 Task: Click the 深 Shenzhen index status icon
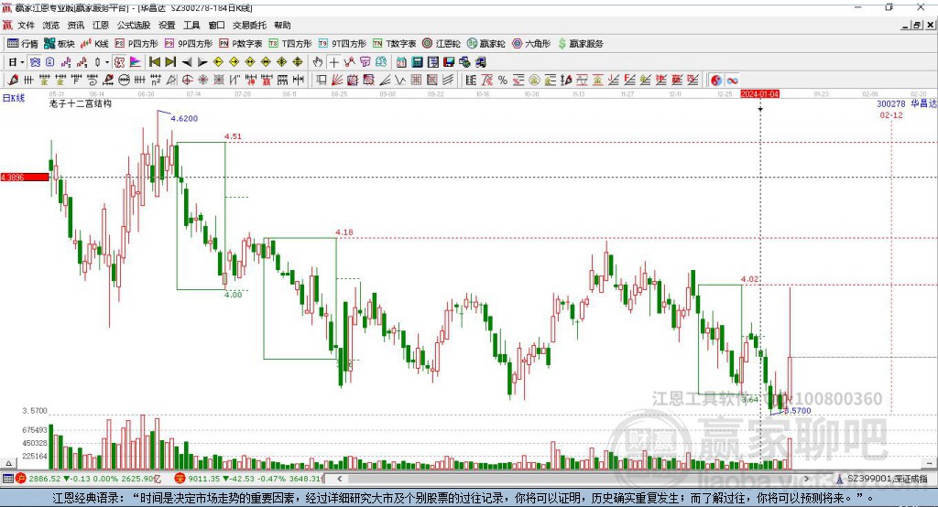click(x=180, y=479)
